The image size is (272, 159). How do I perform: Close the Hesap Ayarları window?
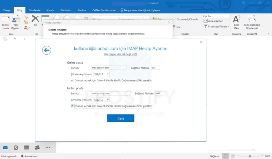coord(169,22)
